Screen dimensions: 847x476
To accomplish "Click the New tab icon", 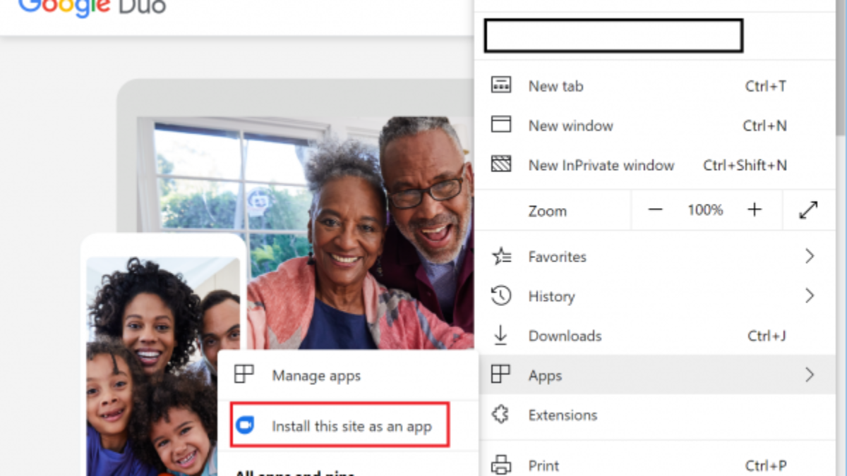I will pos(501,86).
